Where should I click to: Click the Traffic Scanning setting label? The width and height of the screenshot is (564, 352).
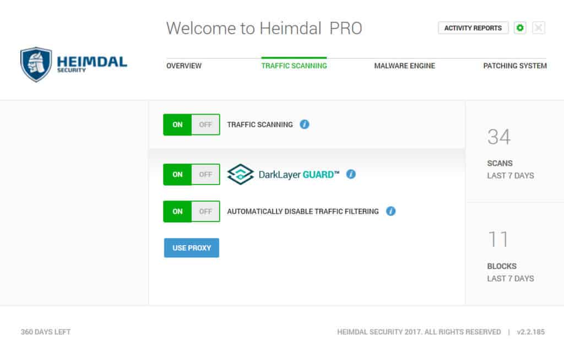[x=260, y=124]
